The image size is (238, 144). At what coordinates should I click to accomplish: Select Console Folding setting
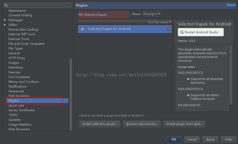(x=20, y=15)
